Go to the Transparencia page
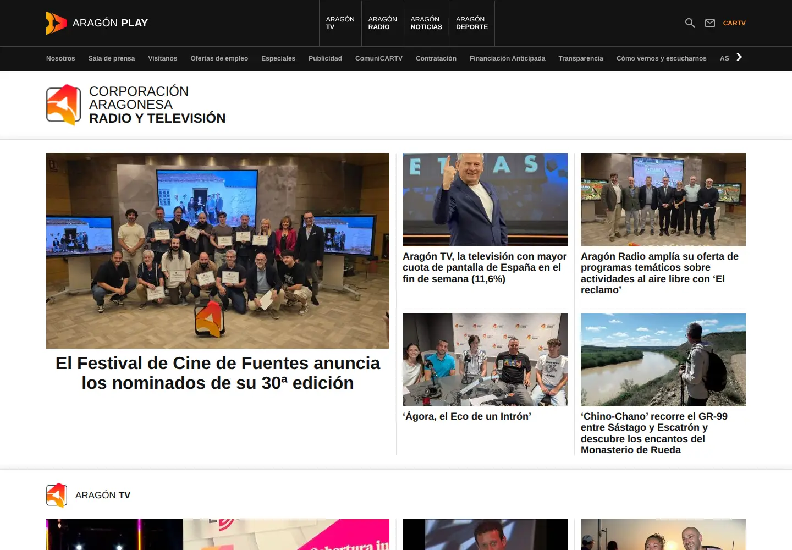 [x=581, y=58]
